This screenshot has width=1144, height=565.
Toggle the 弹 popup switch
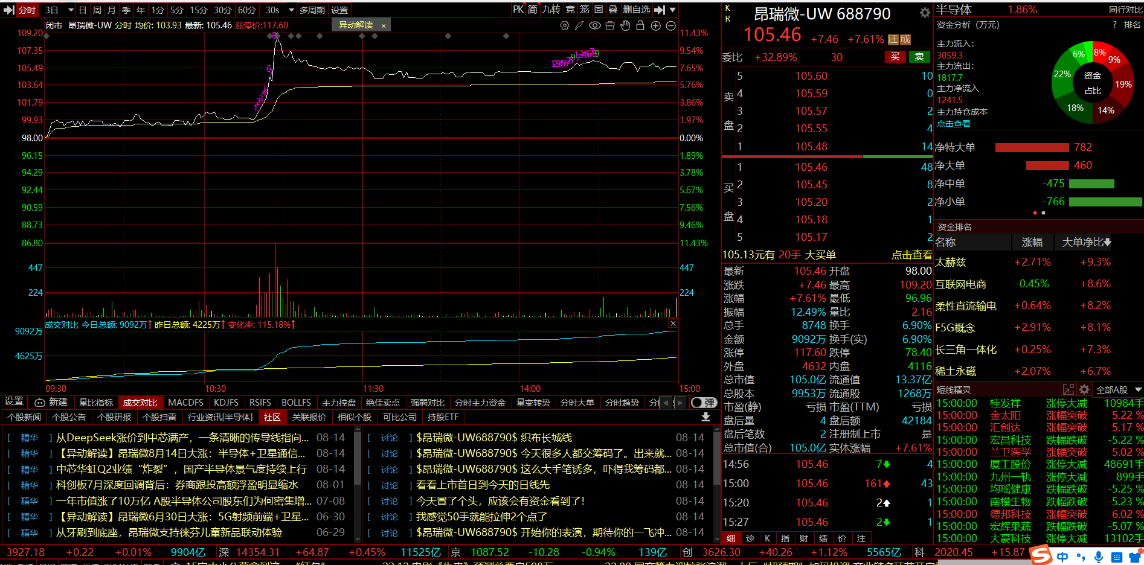pos(704,402)
